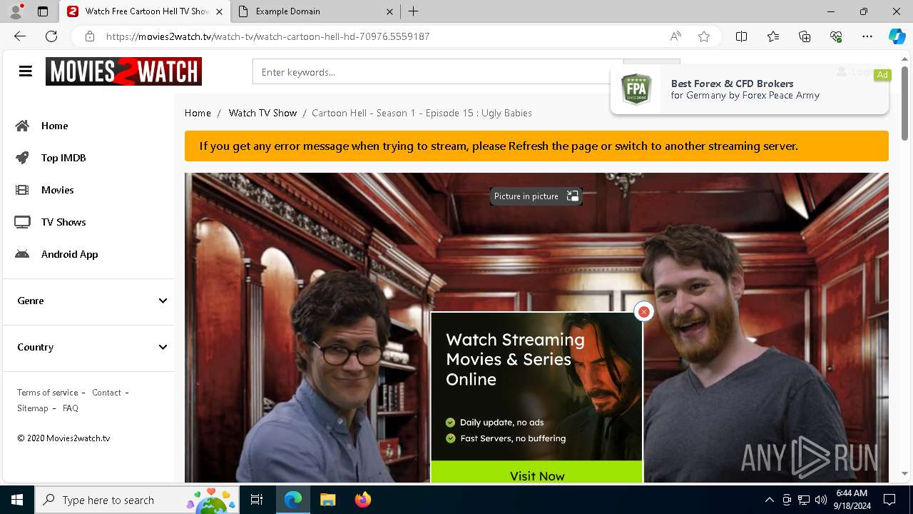Switch to the Example Domain tab
The height and width of the screenshot is (514, 913).
click(317, 11)
